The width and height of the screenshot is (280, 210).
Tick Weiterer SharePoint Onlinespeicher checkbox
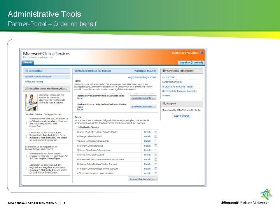pos(156,150)
